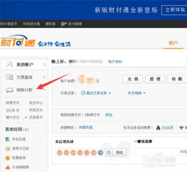Open the 收支明细 dropdown arrow
Screen dimensions: 187x172
tap(144, 93)
